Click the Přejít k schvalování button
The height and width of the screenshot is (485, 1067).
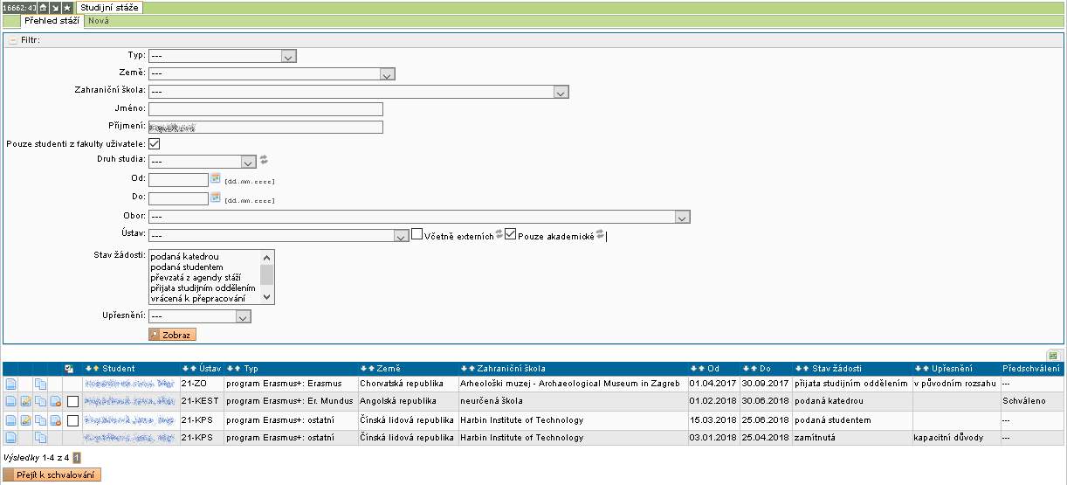[x=52, y=475]
